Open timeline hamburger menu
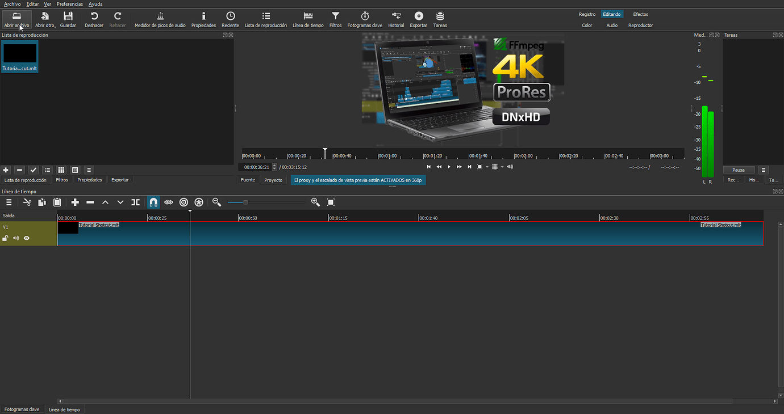This screenshot has height=414, width=784. 9,202
